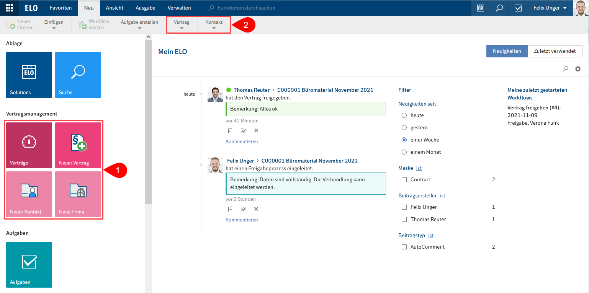
Task: Mark Thomas Reuter's post with check icon
Action: click(x=243, y=130)
